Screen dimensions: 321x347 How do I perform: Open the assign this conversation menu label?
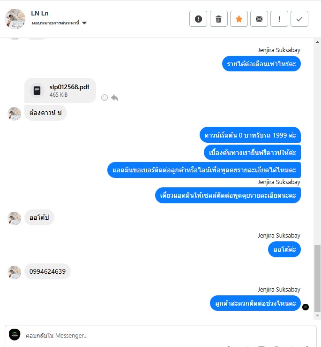tap(55, 23)
